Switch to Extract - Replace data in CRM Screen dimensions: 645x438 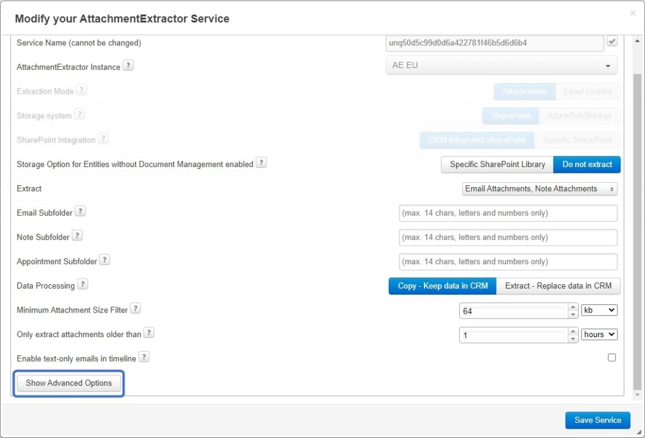(x=558, y=285)
